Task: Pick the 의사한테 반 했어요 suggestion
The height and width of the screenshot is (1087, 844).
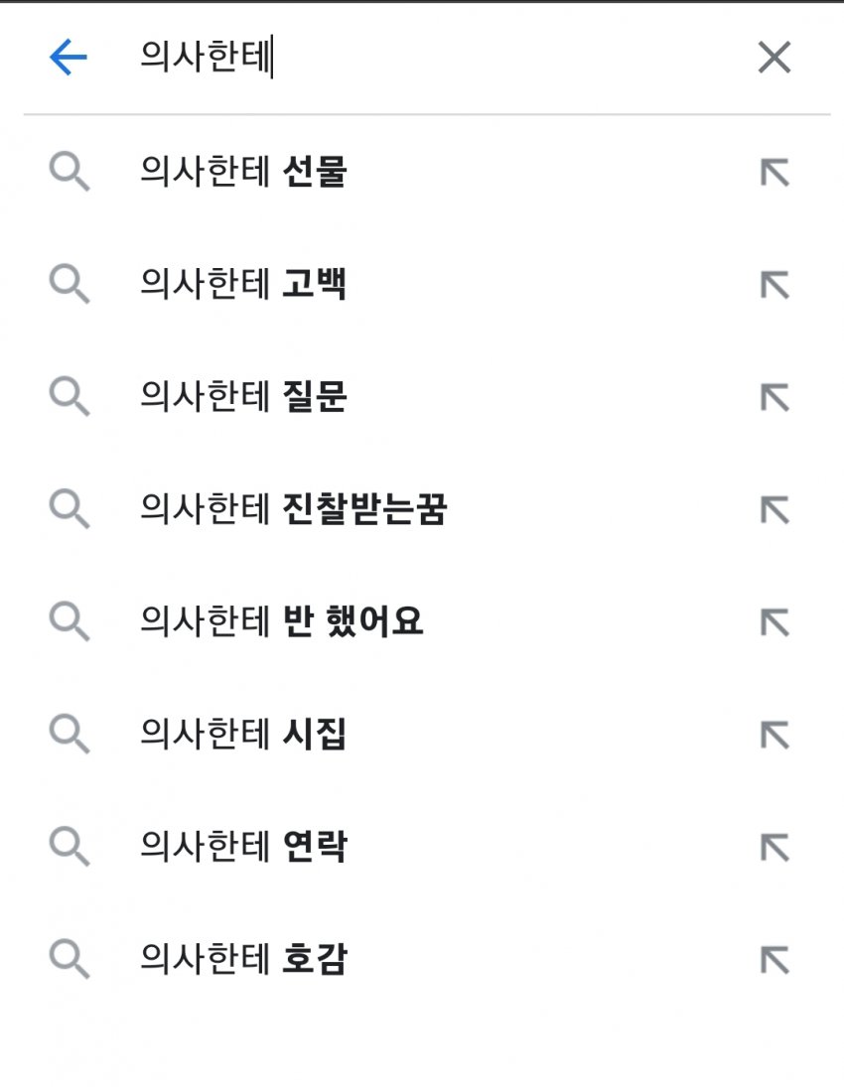Action: [282, 622]
